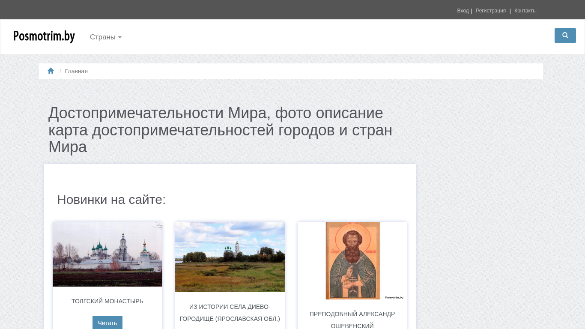Click the Главная breadcrumb item

pos(76,71)
